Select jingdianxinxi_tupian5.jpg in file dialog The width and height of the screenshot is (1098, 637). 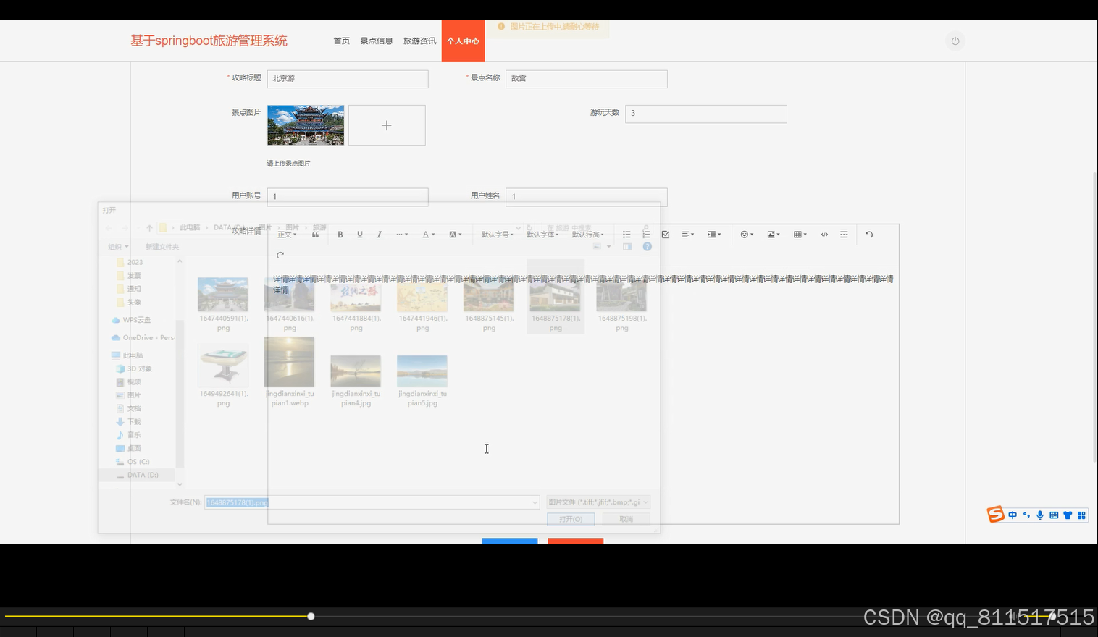(422, 381)
